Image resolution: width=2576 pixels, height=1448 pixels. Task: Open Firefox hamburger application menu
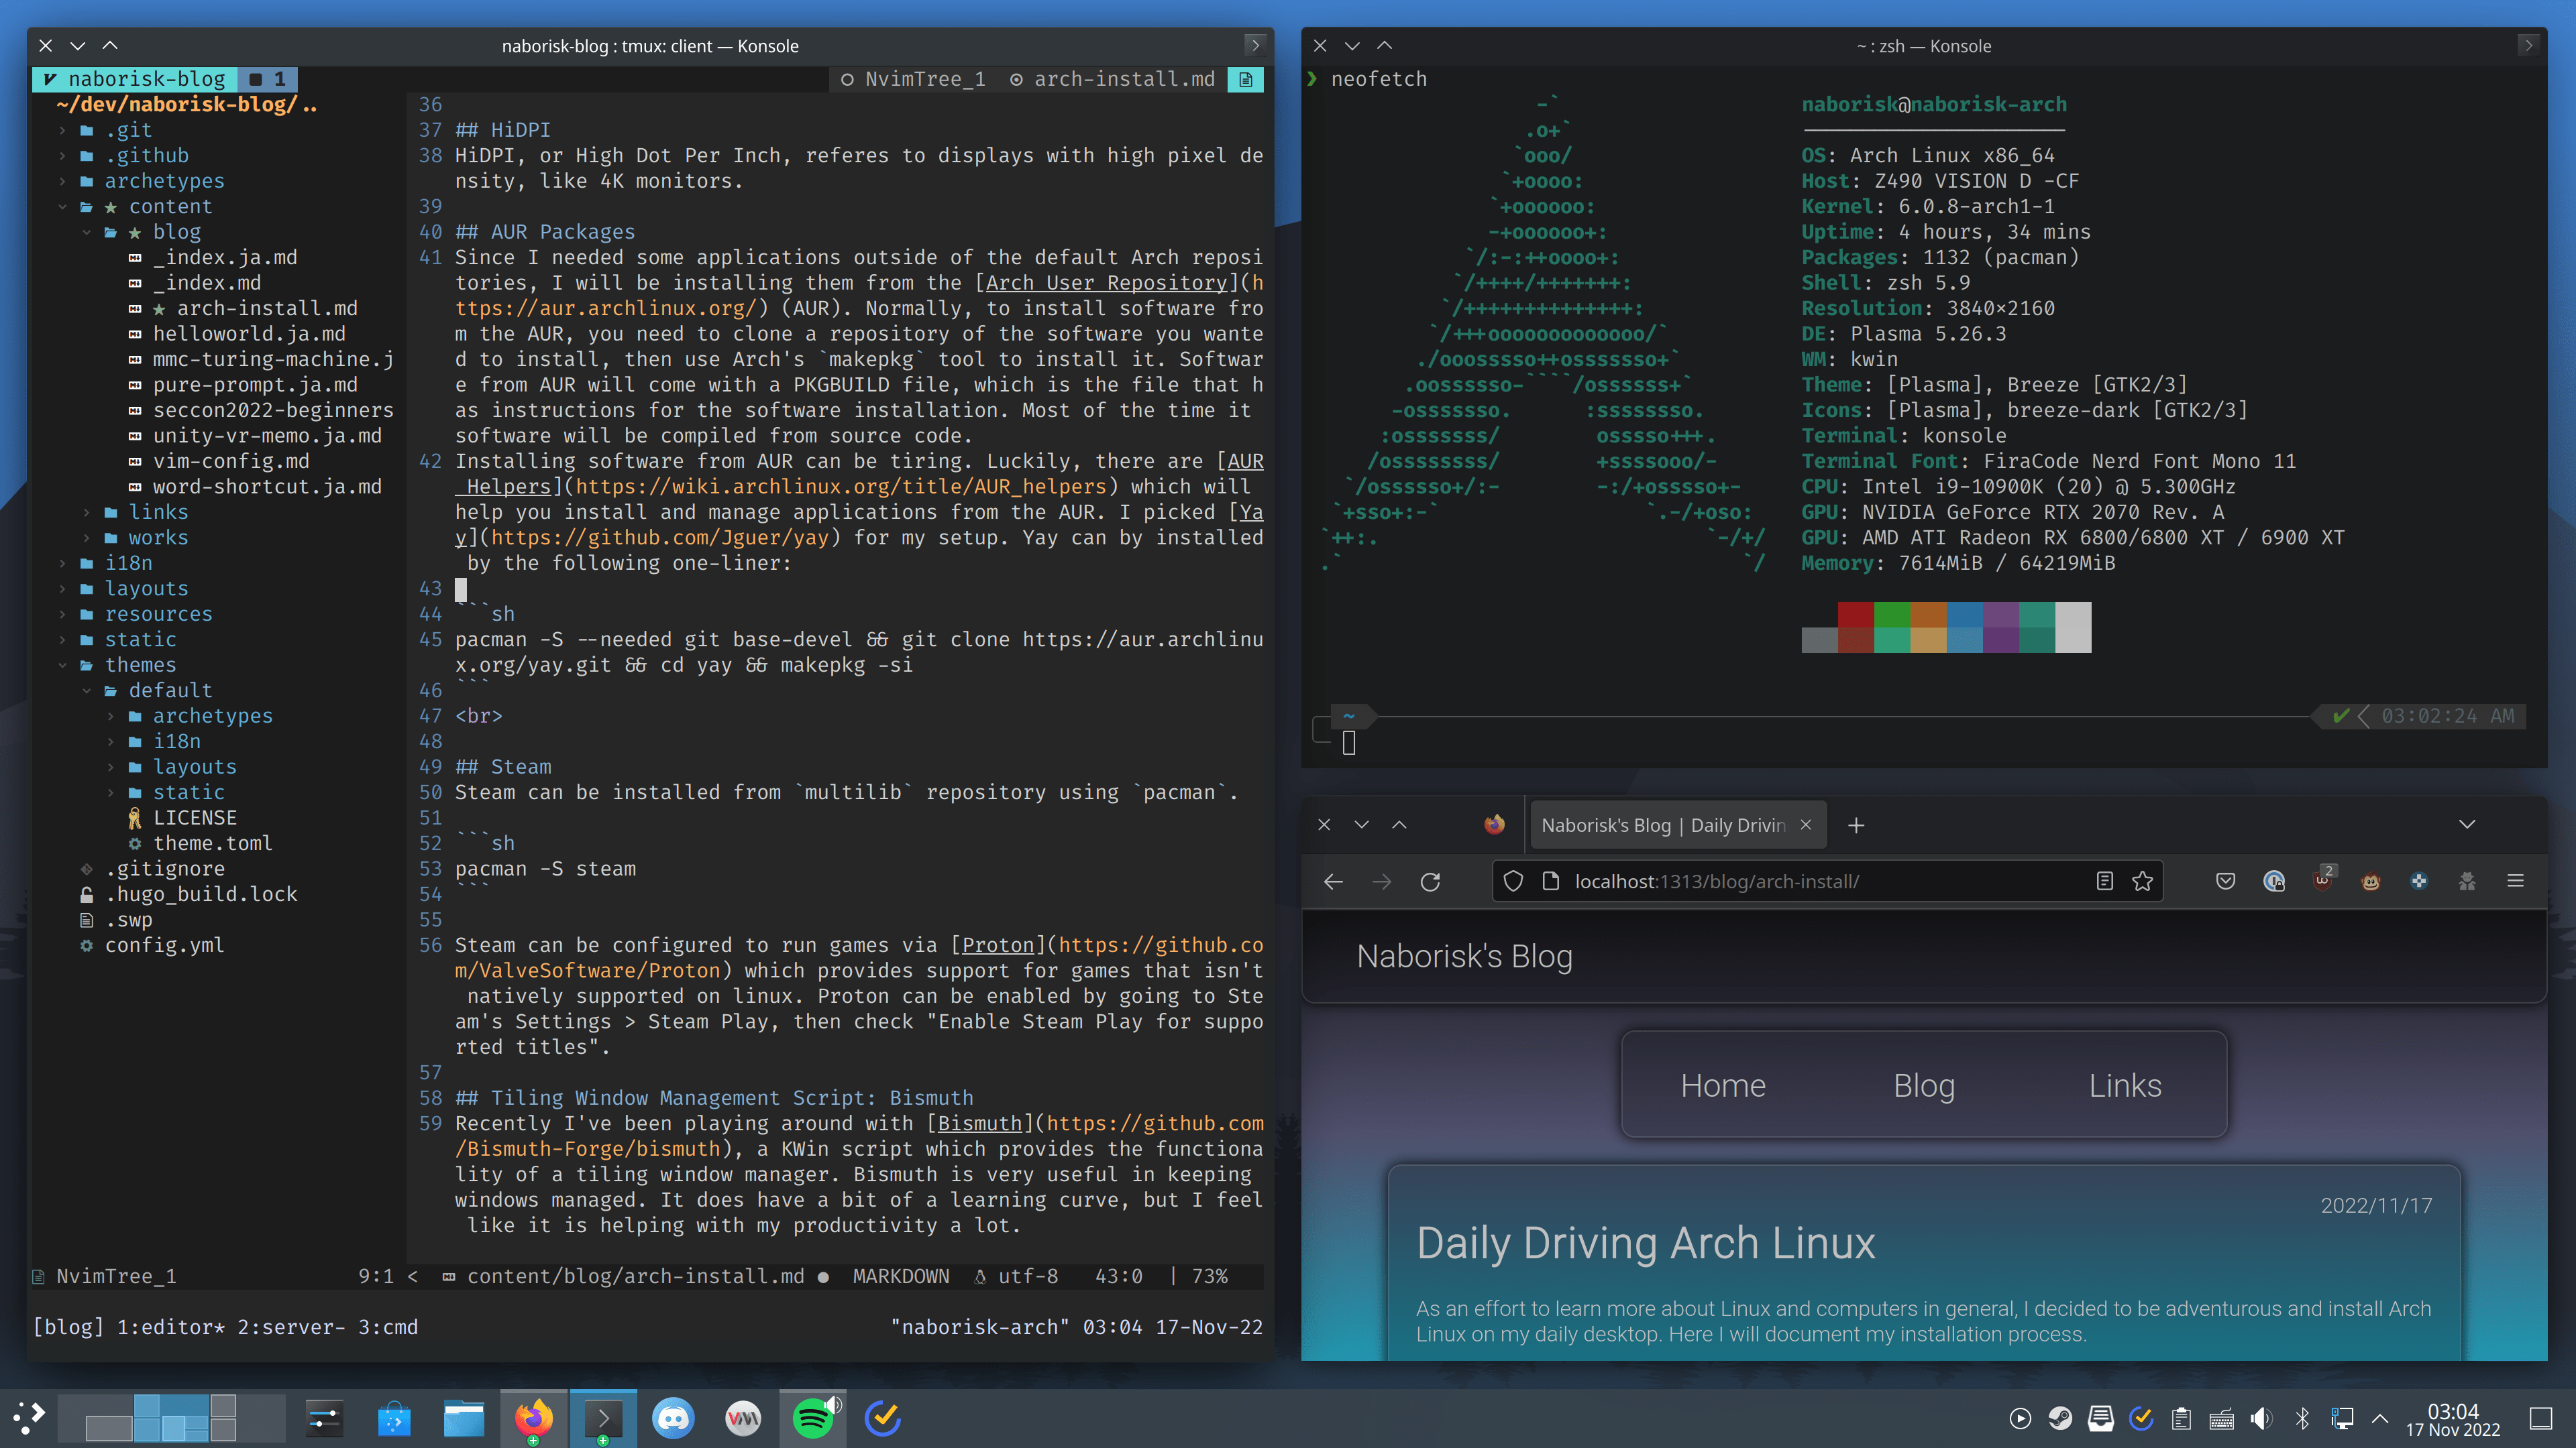click(2515, 882)
